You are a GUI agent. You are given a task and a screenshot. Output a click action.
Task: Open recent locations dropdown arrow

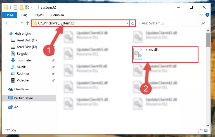[22, 23]
